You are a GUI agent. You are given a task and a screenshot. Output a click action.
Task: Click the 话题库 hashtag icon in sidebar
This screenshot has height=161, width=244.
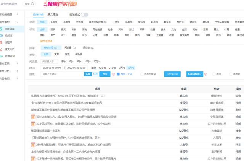[1, 43]
